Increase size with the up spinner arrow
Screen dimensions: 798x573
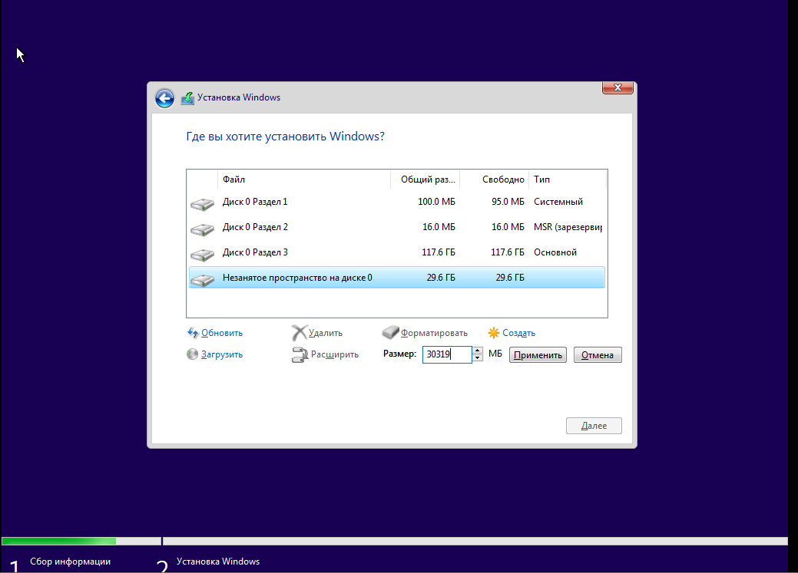point(478,351)
